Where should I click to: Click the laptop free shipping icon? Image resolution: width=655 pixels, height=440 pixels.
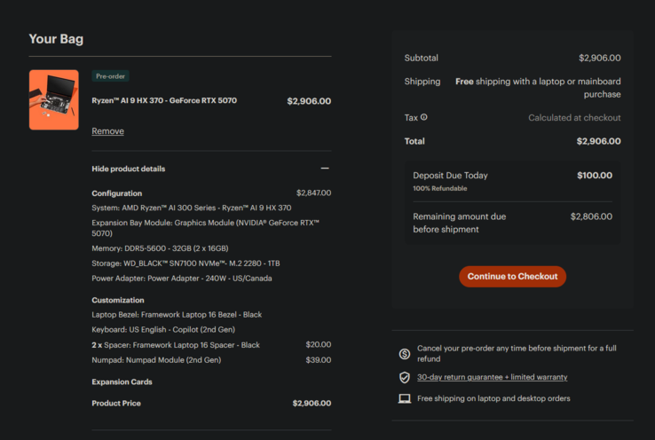pyautogui.click(x=405, y=398)
